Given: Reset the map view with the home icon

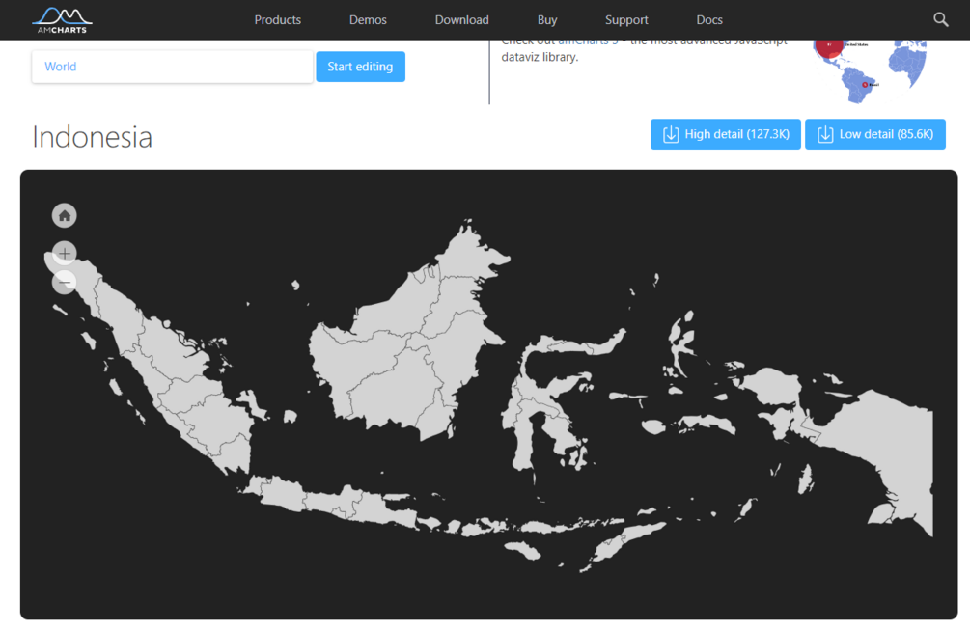Looking at the screenshot, I should [x=64, y=215].
